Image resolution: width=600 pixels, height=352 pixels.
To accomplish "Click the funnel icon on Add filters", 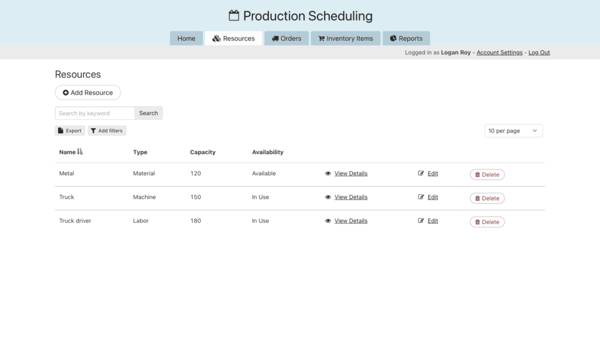I will tap(93, 131).
